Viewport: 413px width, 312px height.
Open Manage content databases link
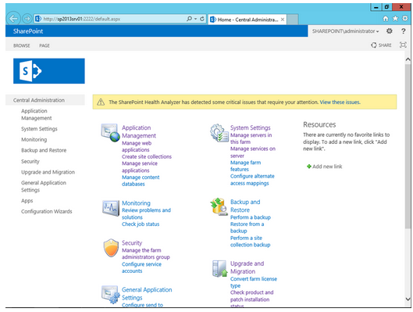pyautogui.click(x=141, y=181)
